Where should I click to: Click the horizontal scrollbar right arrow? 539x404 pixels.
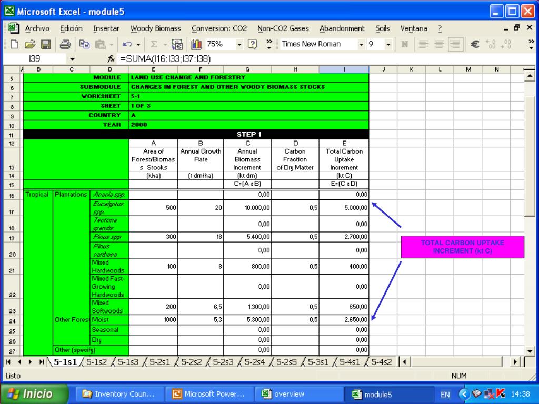tap(515, 362)
